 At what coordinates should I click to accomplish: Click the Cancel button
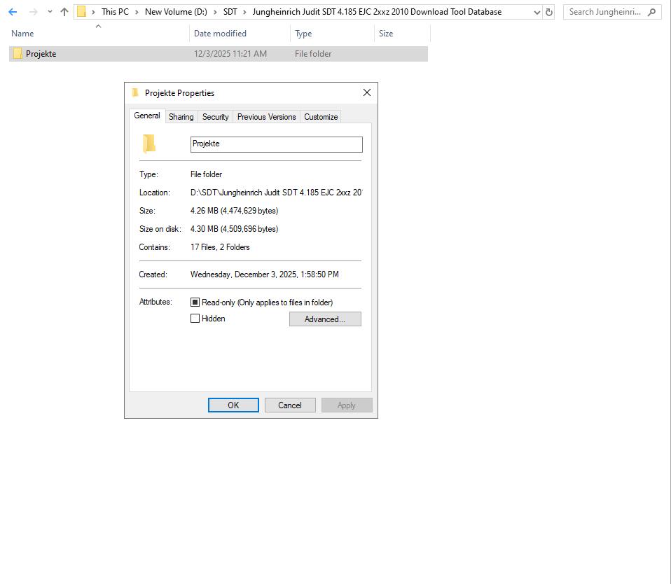point(290,405)
